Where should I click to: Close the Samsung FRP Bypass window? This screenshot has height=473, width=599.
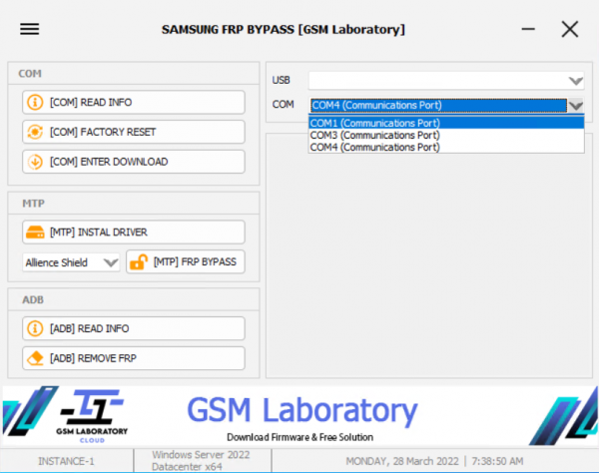570,29
